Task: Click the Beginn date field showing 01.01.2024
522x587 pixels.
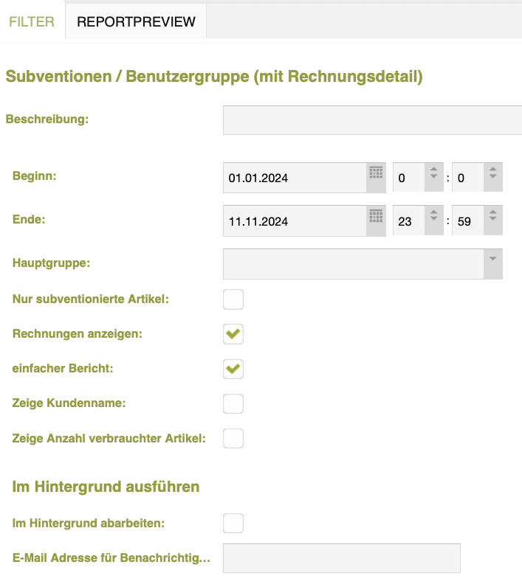Action: 295,178
